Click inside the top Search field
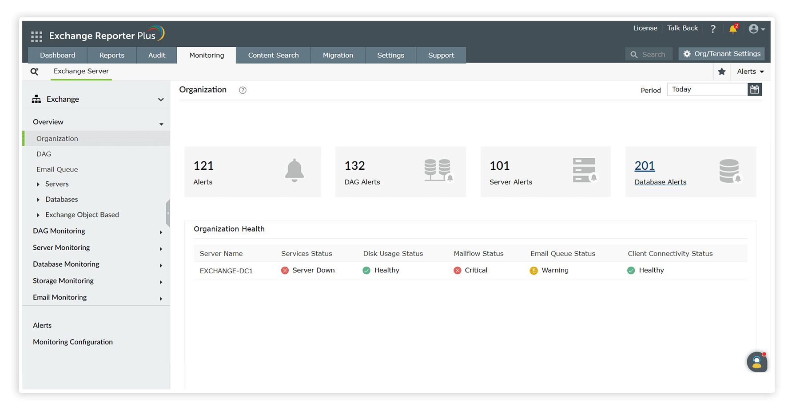Image resolution: width=796 pixels, height=416 pixels. [x=649, y=55]
